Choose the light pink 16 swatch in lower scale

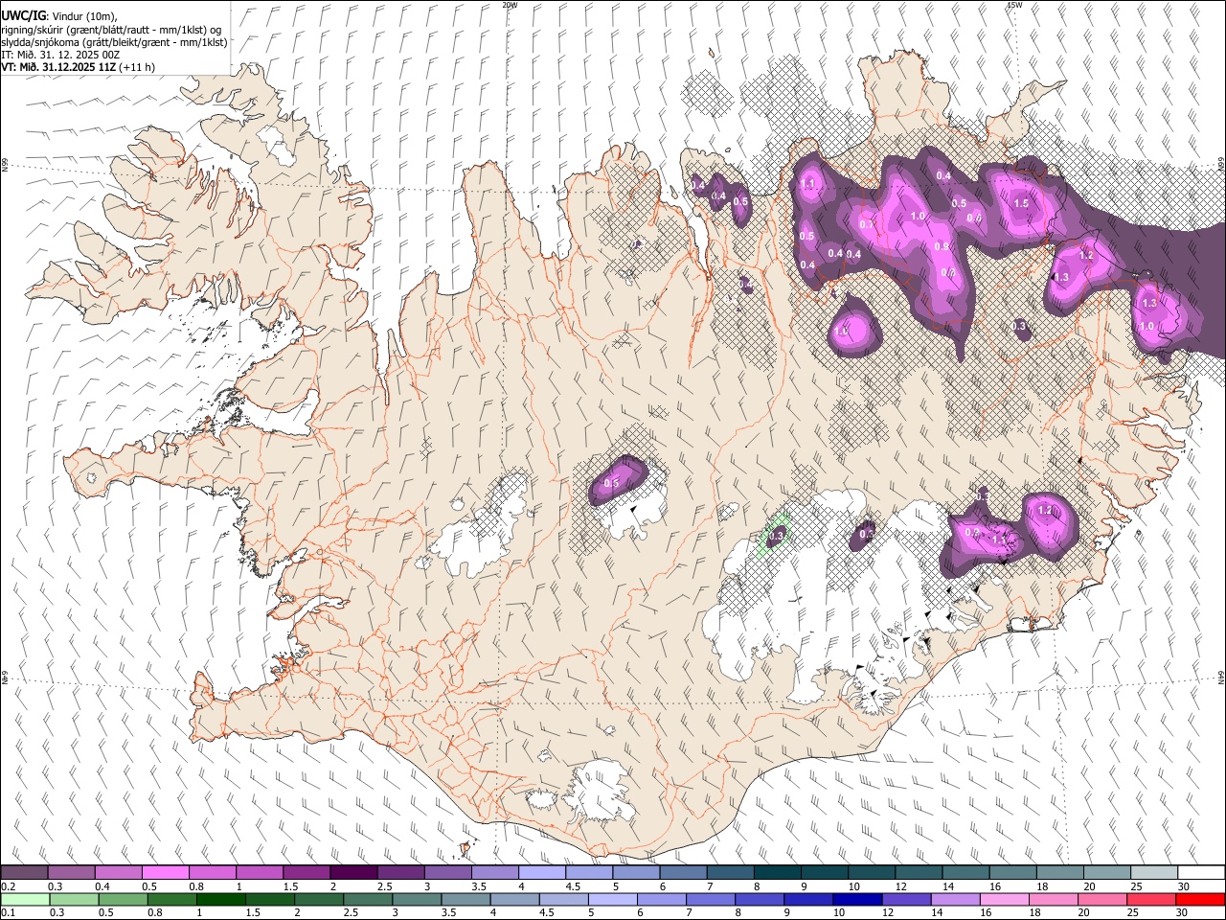click(1005, 899)
